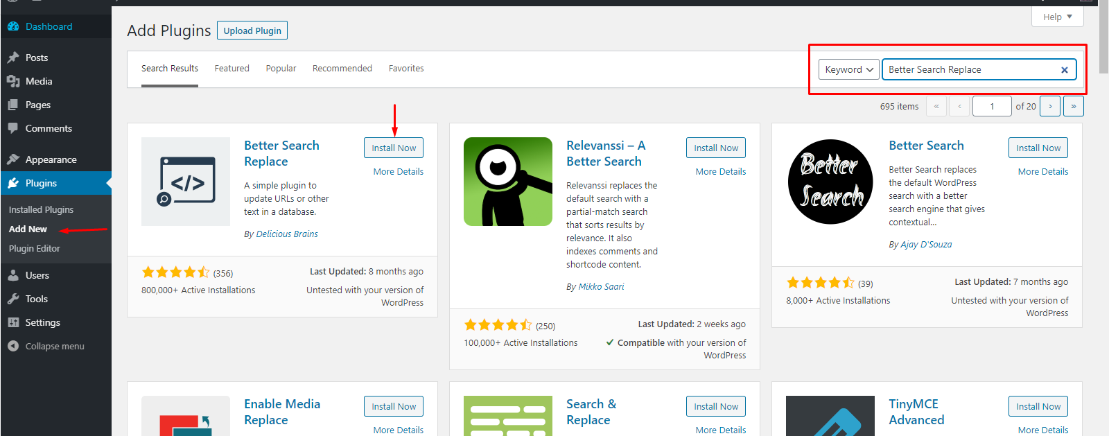Clear the plugin search field with X
This screenshot has width=1109, height=436.
[x=1065, y=70]
